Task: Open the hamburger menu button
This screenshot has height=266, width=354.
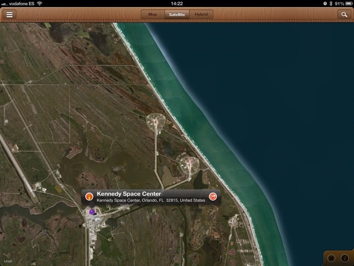Action: click(x=9, y=14)
